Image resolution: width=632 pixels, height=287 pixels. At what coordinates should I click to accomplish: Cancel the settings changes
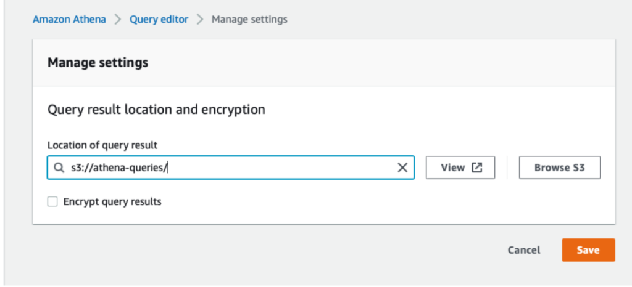(x=524, y=250)
